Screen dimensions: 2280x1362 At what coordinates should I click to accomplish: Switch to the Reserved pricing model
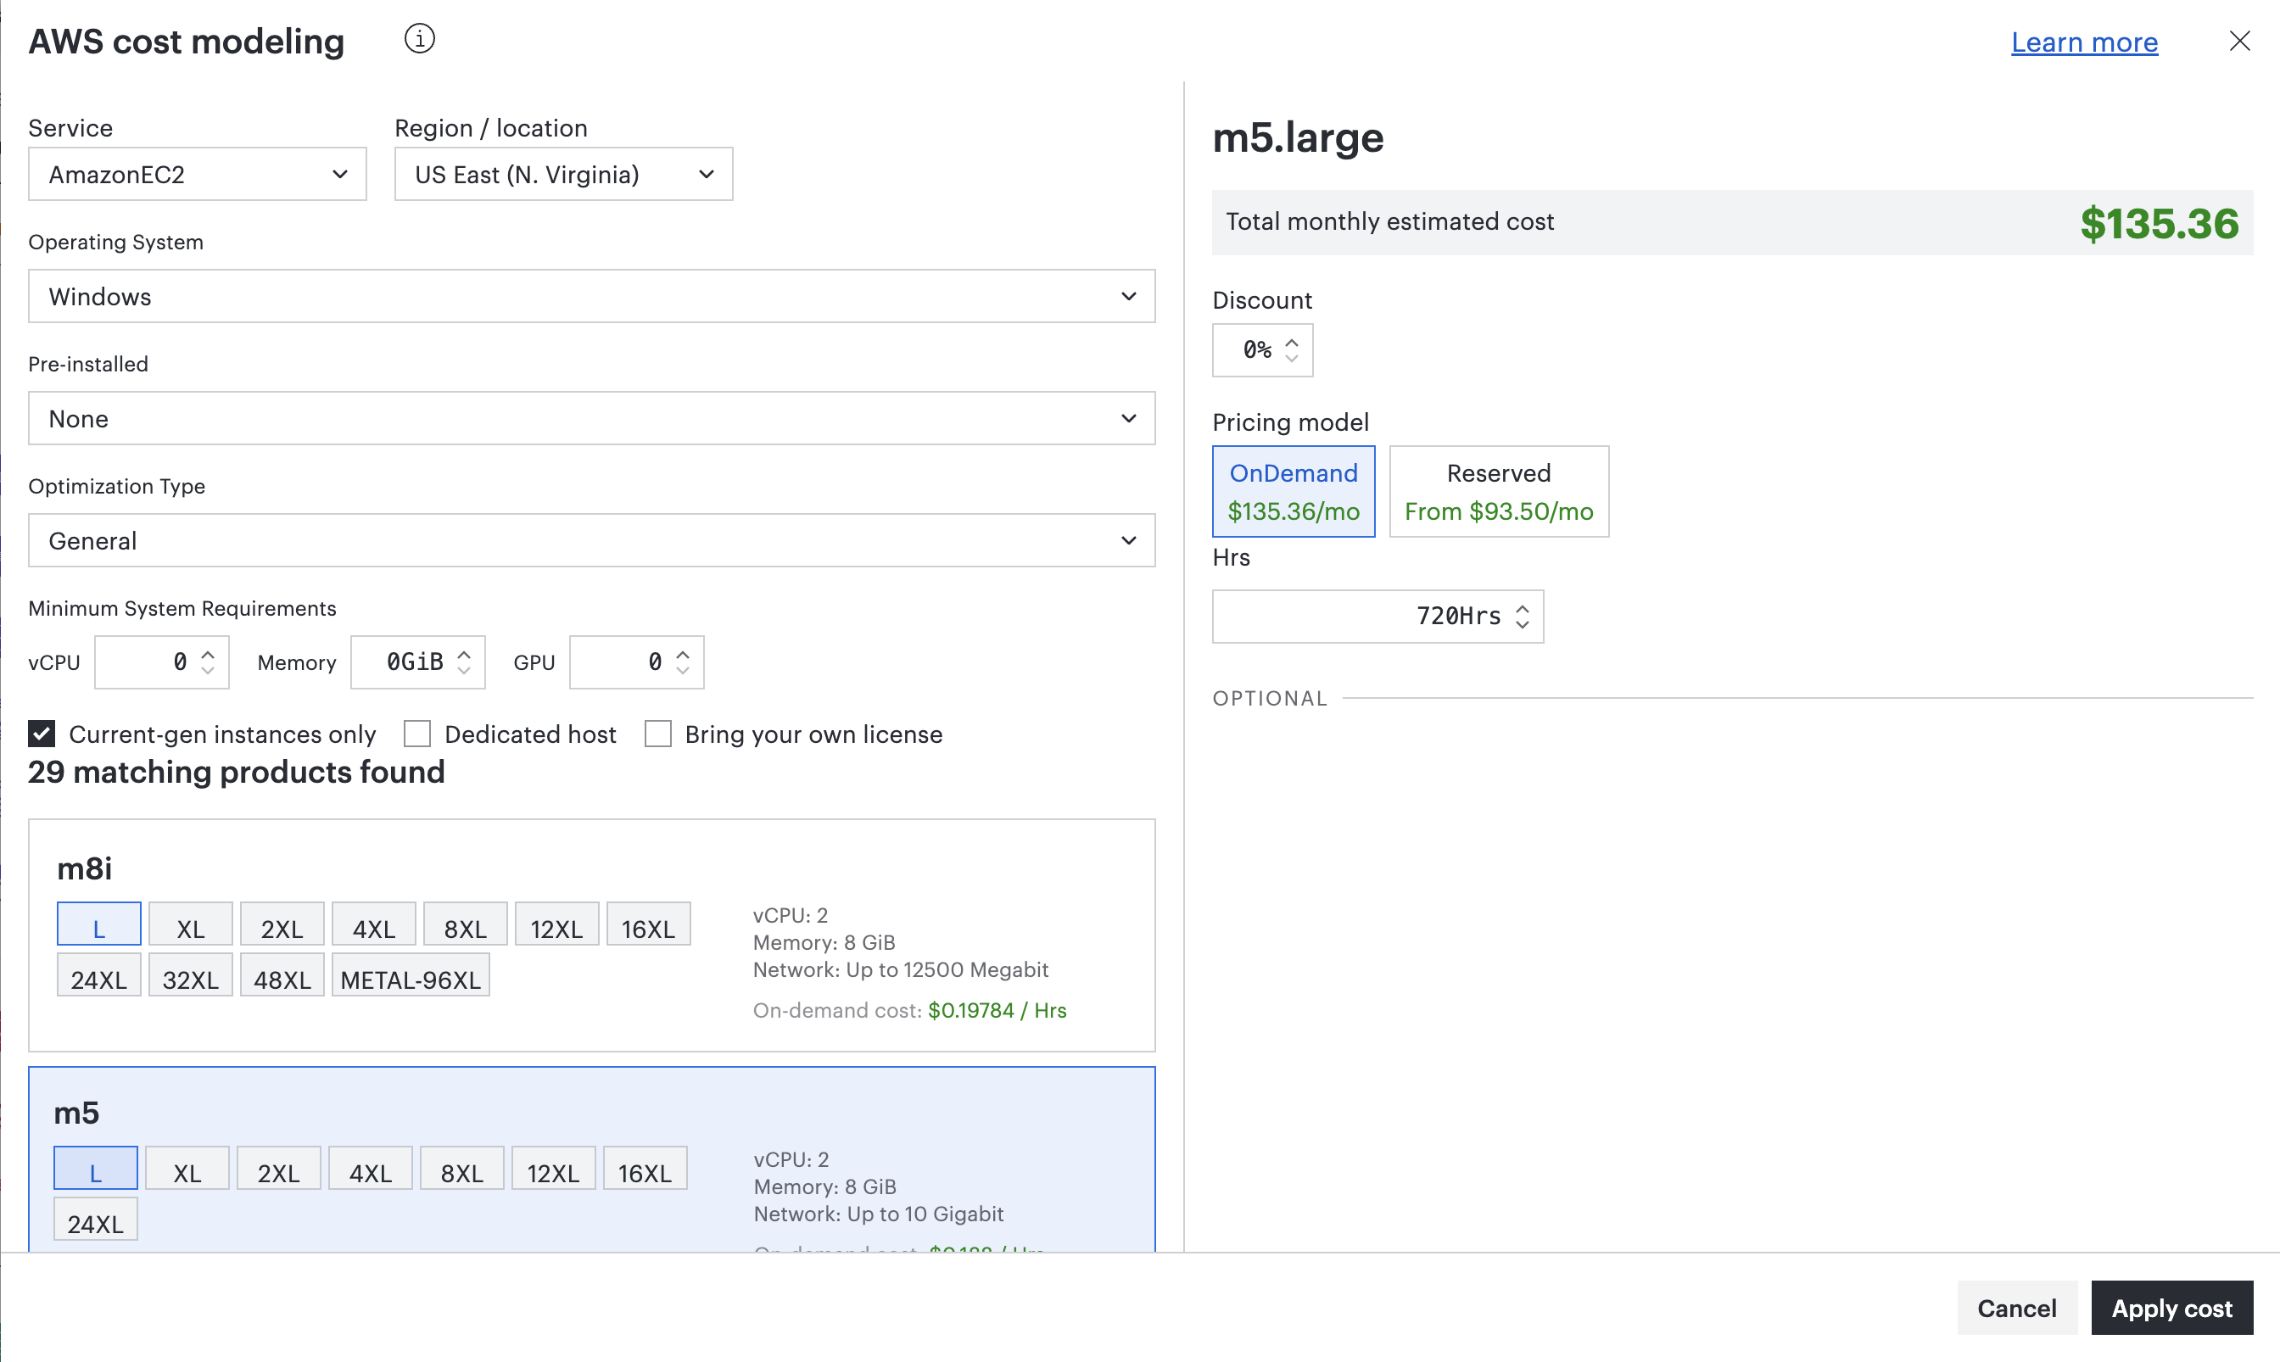[x=1499, y=492]
